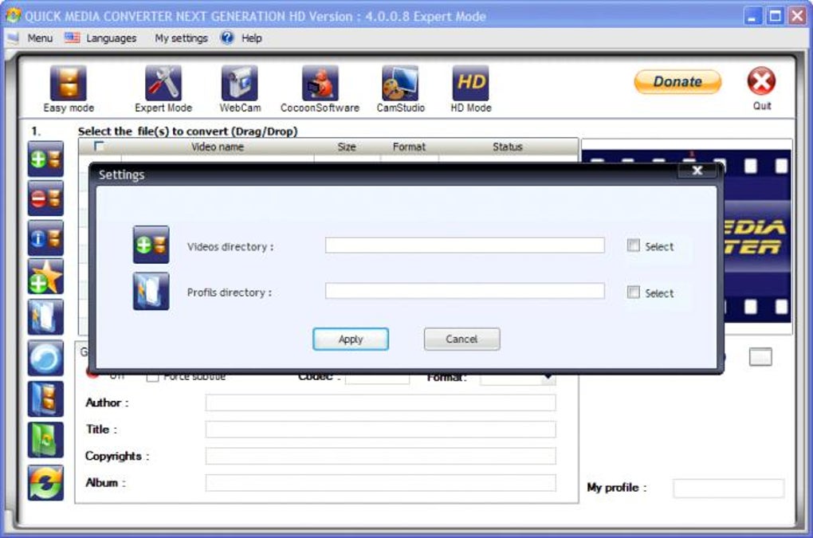Screen dimensions: 813x538
Task: Click the Album text field
Action: [x=380, y=482]
